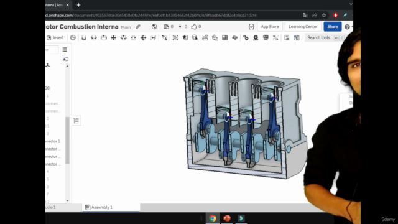Select the Parallel mate tool
Viewport: 398px width, 224px height.
point(153,37)
